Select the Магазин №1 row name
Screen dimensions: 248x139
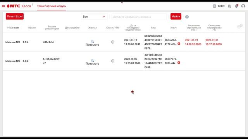(13, 42)
